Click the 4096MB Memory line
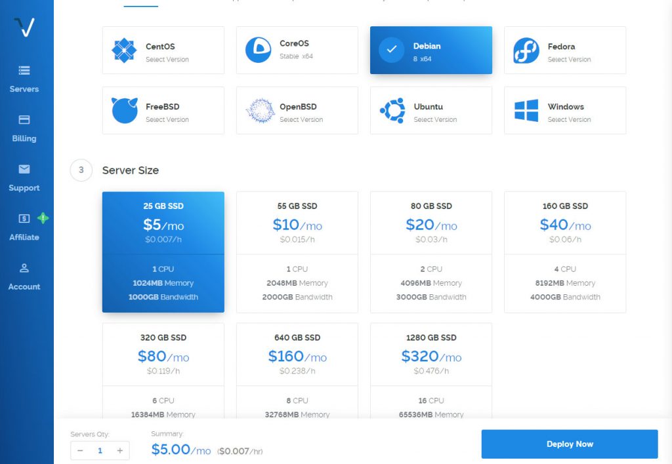 pos(431,283)
